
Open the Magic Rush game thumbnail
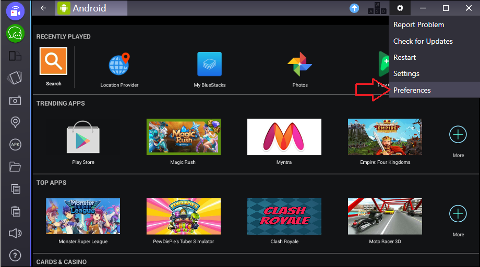[x=183, y=137]
